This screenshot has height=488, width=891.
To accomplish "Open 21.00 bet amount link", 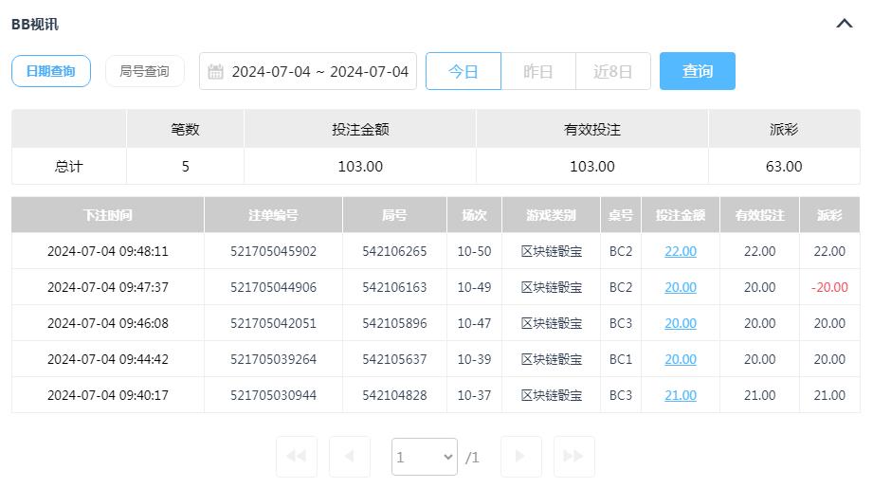I will tap(681, 395).
